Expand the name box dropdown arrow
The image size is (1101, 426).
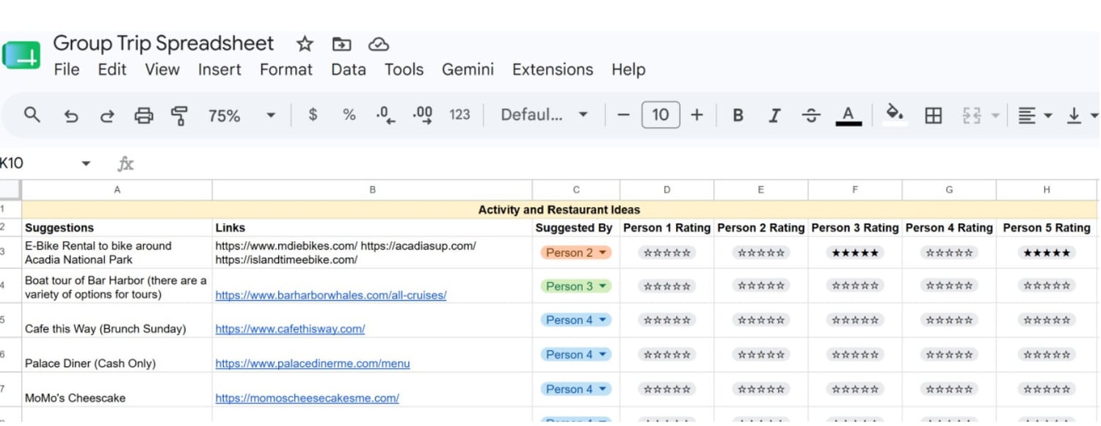point(86,163)
